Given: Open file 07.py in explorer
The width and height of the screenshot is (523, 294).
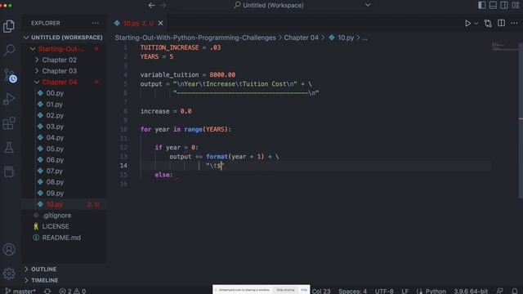Looking at the screenshot, I should pyautogui.click(x=55, y=171).
